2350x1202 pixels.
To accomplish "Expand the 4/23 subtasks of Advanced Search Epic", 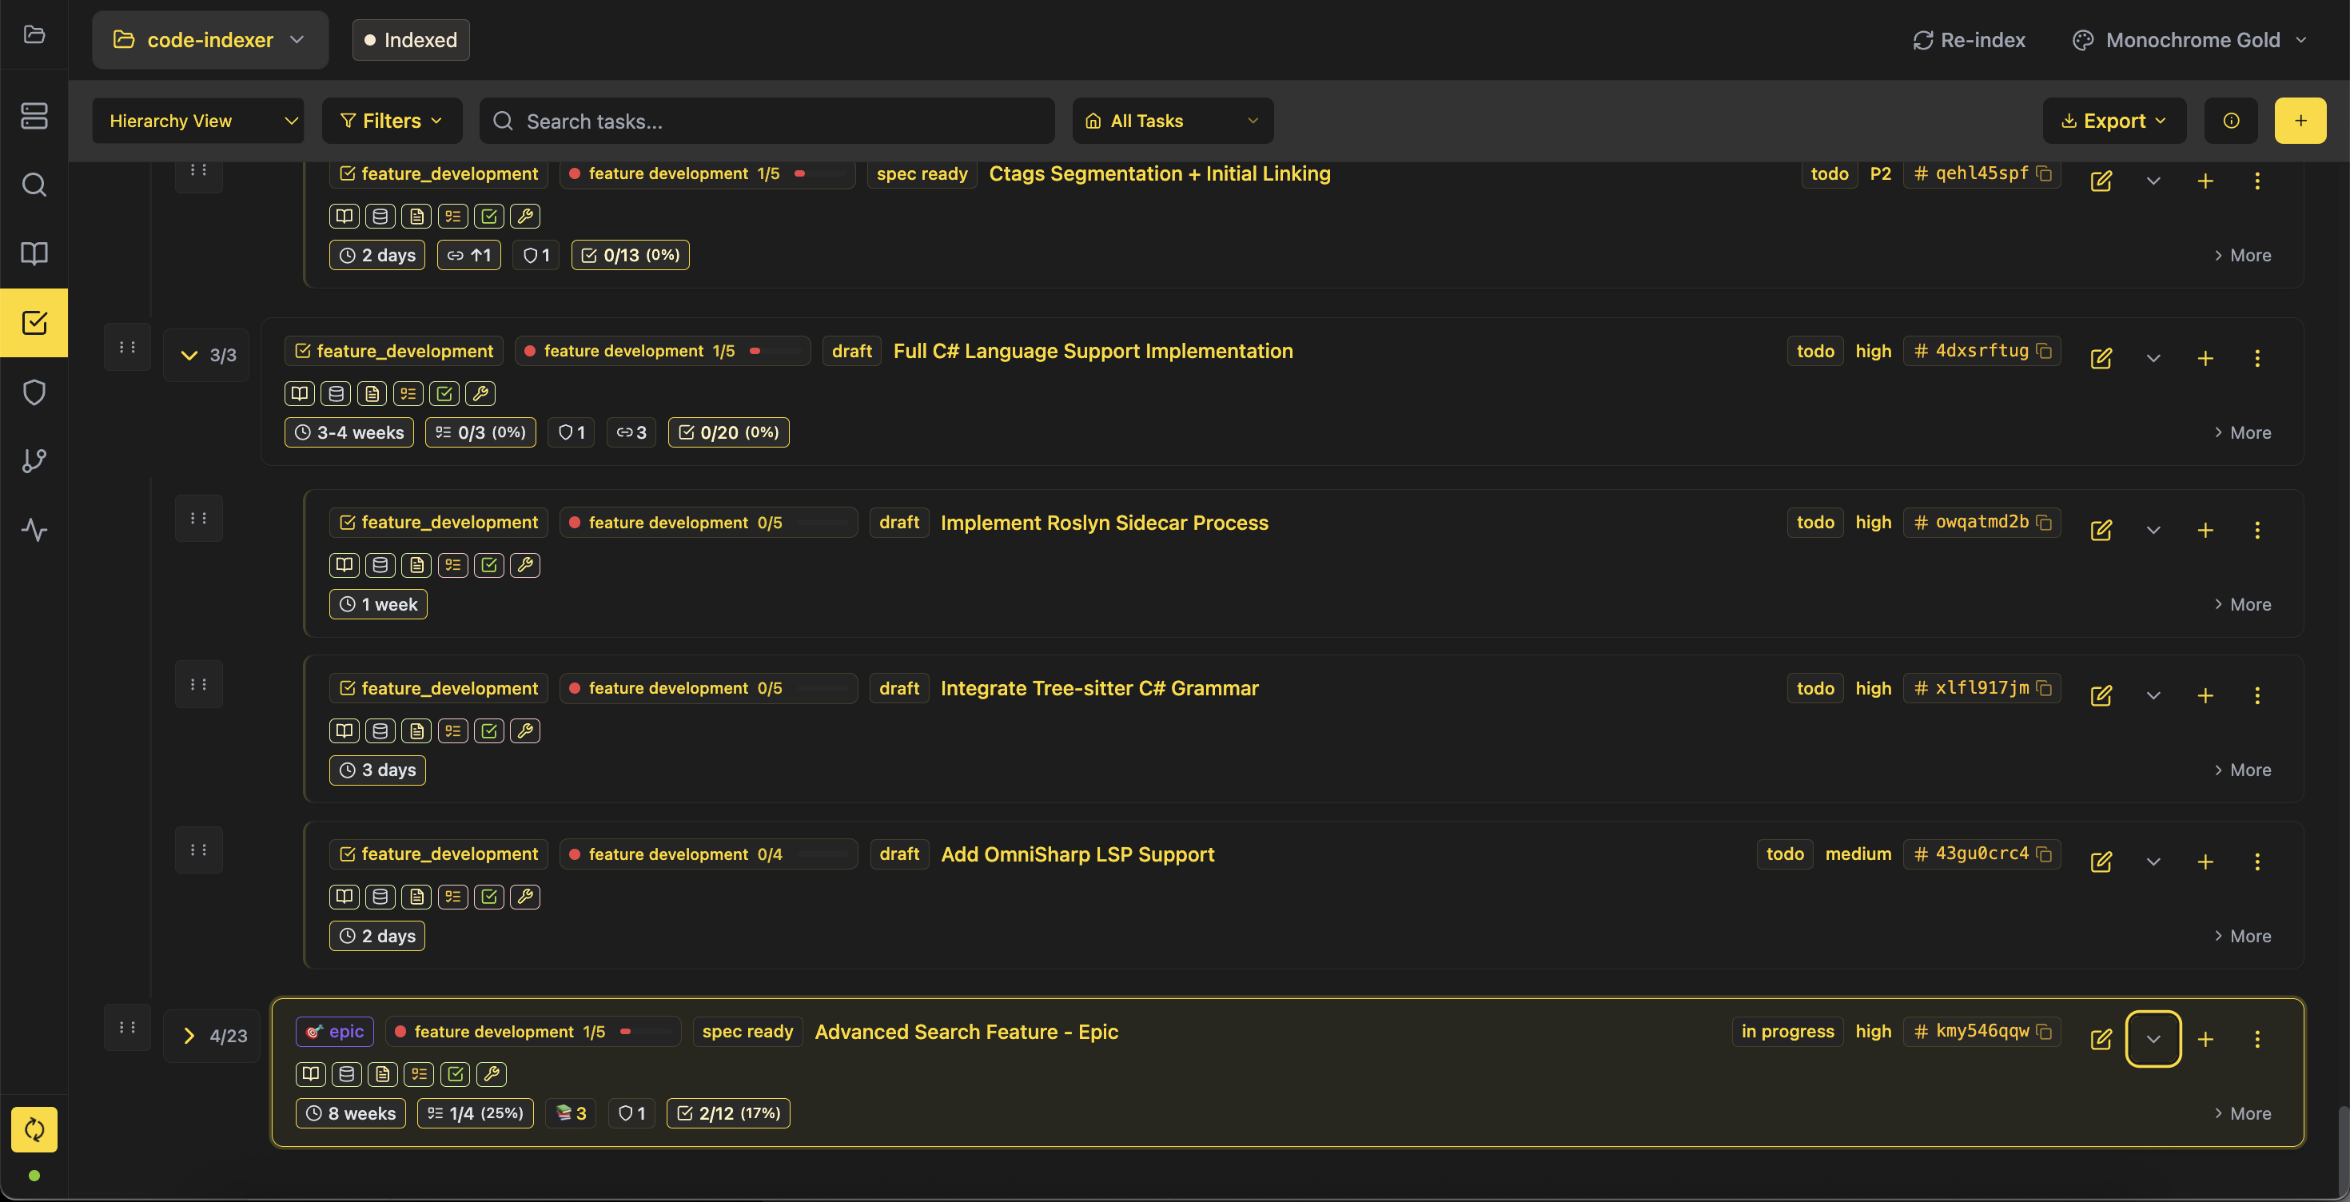I will [189, 1036].
